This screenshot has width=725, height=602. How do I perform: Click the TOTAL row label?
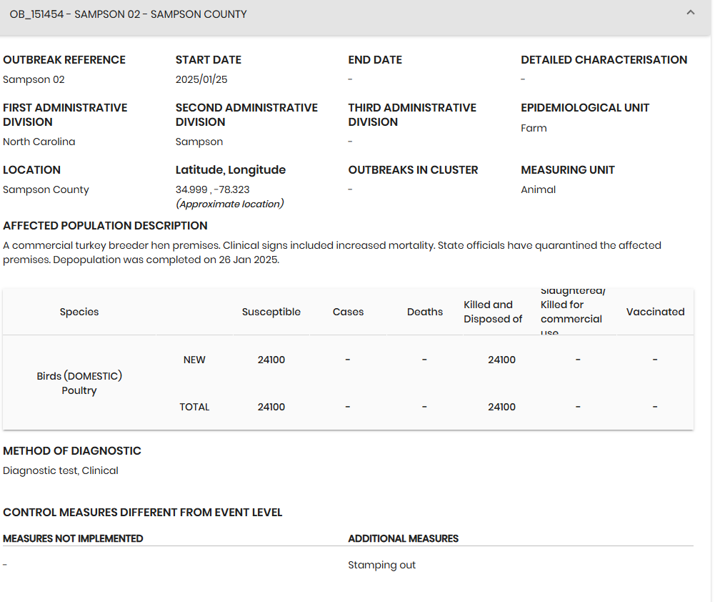point(194,408)
